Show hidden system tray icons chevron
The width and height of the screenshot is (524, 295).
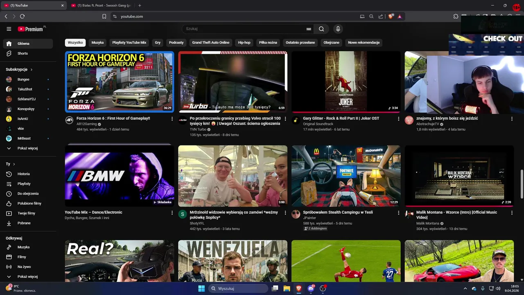(465, 288)
